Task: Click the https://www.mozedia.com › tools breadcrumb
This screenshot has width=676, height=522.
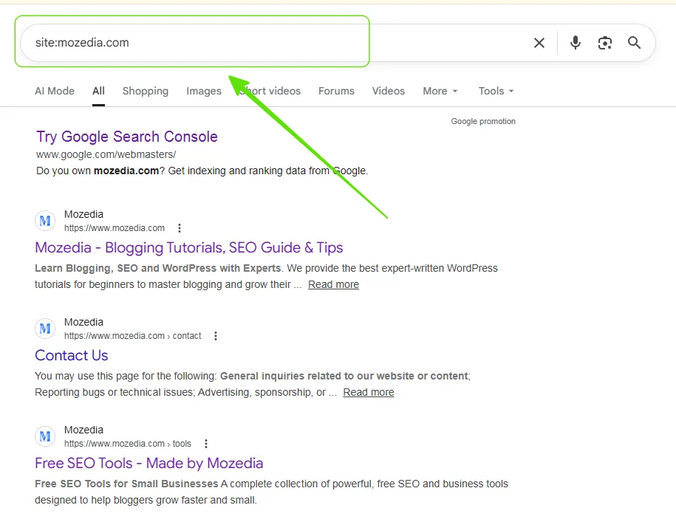Action: (128, 444)
